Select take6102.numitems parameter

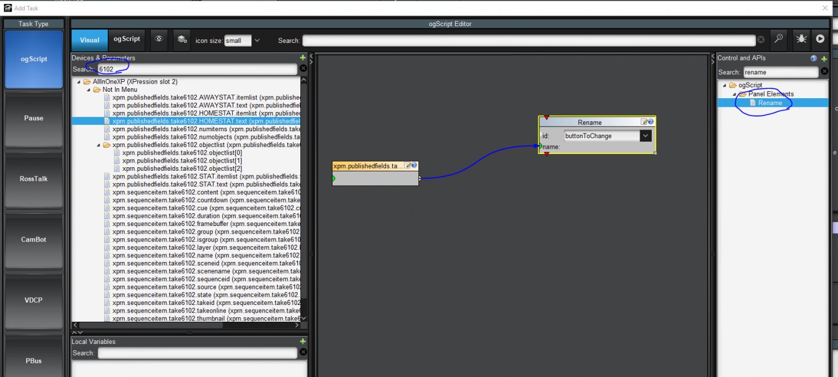click(202, 129)
